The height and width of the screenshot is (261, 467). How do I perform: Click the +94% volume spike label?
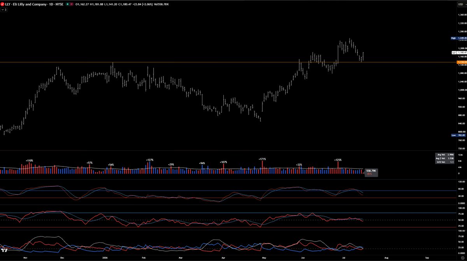pyautogui.click(x=202, y=163)
